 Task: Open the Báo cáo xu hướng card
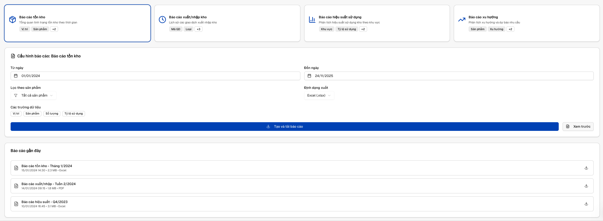point(526,23)
